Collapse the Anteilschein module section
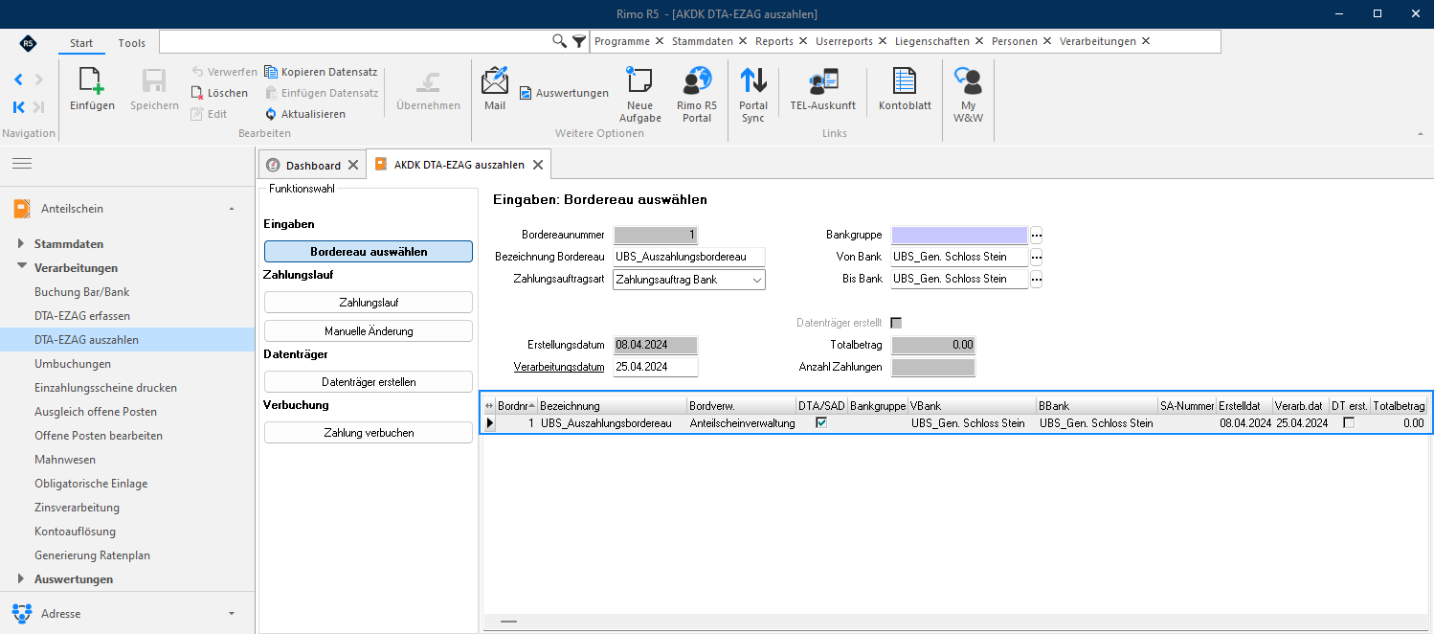This screenshot has width=1434, height=634. (231, 209)
